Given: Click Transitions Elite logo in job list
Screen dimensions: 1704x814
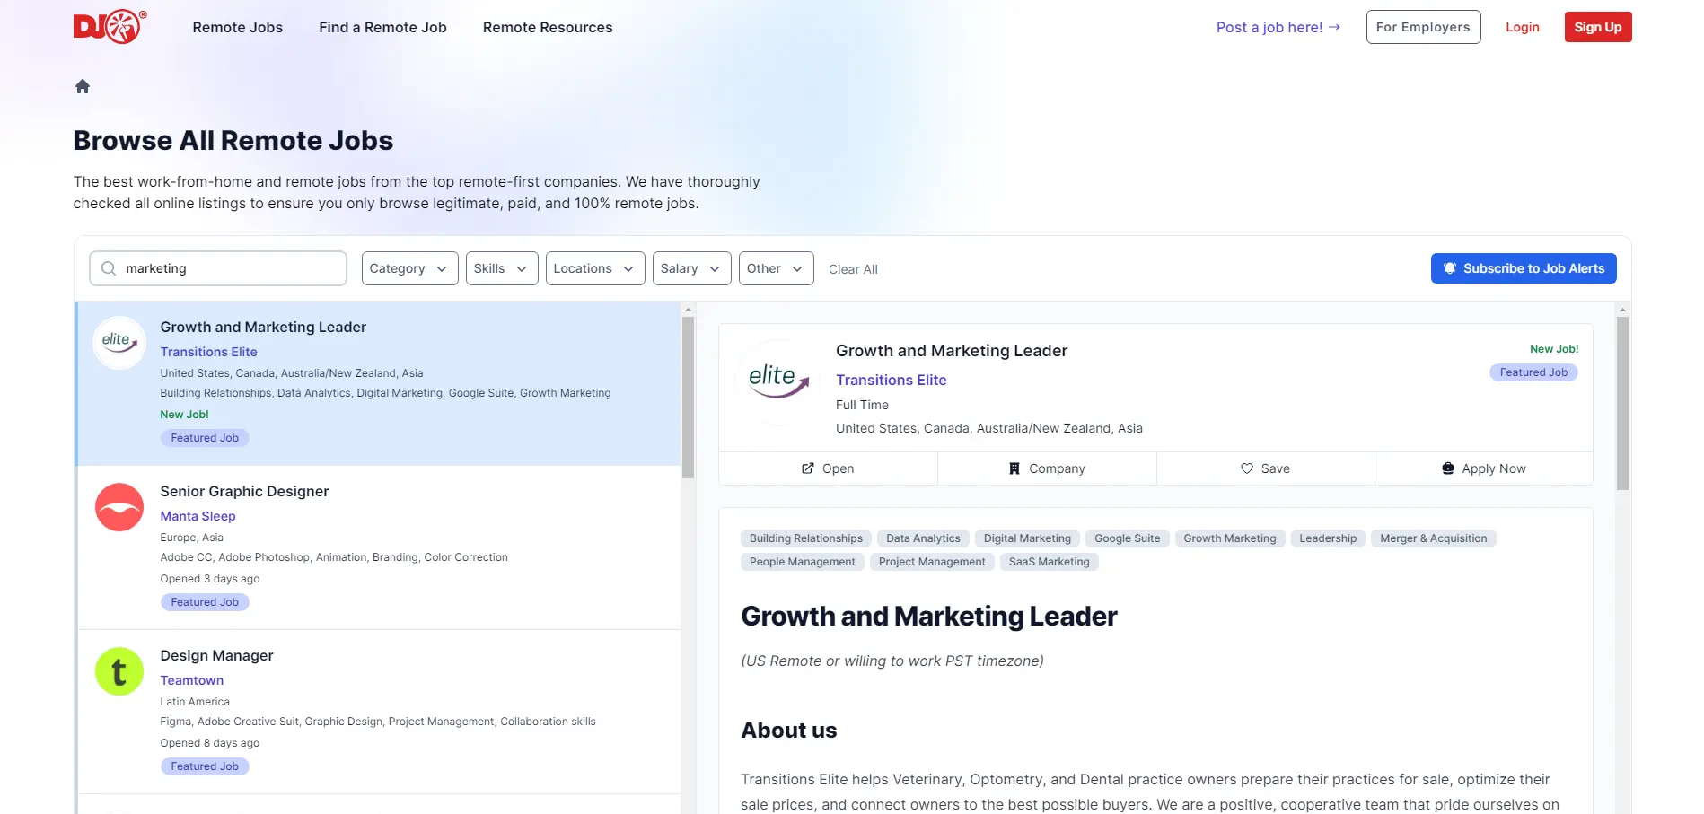Looking at the screenshot, I should 119,342.
